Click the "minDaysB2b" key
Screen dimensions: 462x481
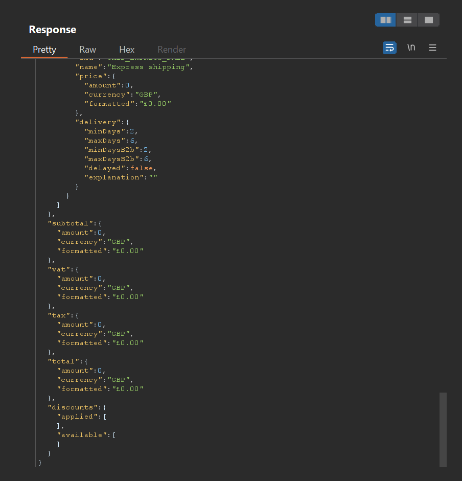pyautogui.click(x=111, y=150)
